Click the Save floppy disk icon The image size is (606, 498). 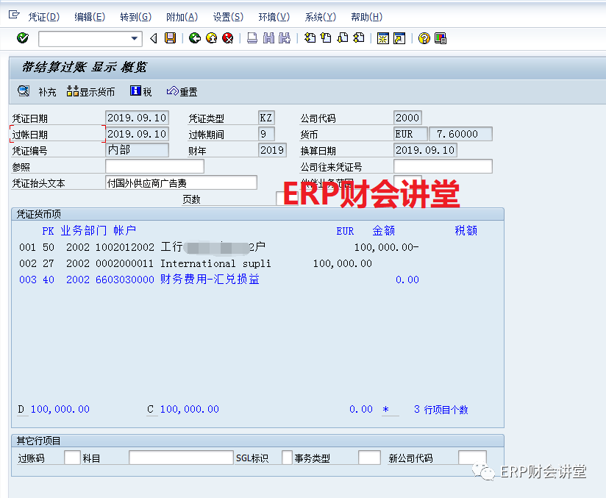[x=171, y=38]
